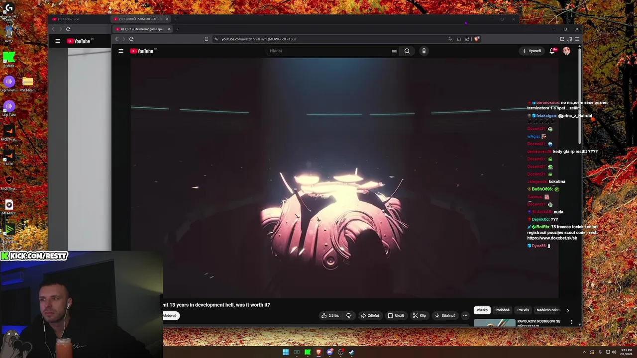Open Logi Tune desktop shortcut
Image resolution: width=637 pixels, height=358 pixels.
tap(9, 108)
